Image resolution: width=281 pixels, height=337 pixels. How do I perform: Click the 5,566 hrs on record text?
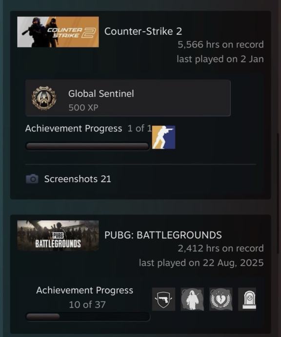(x=221, y=44)
